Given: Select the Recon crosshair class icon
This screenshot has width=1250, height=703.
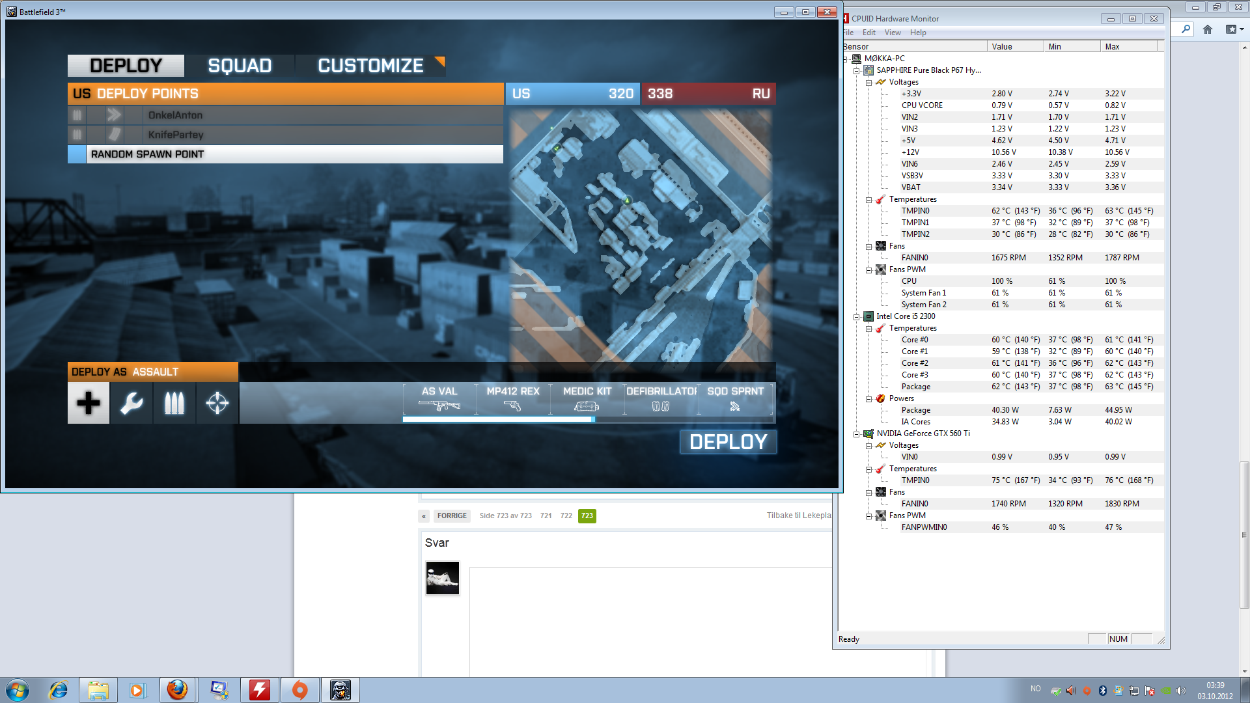Looking at the screenshot, I should pyautogui.click(x=217, y=403).
